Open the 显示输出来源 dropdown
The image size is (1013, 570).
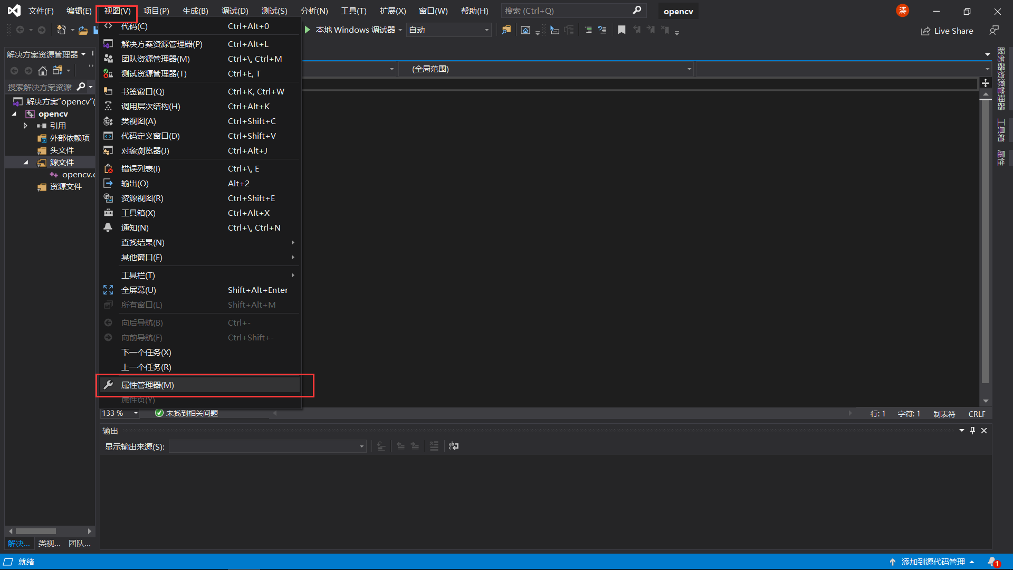[x=361, y=446]
